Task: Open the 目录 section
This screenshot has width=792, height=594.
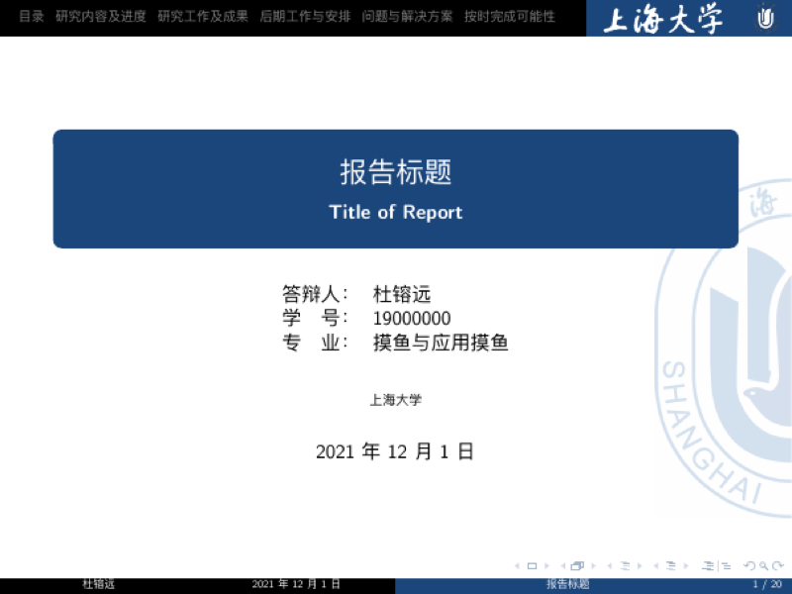Action: click(32, 17)
